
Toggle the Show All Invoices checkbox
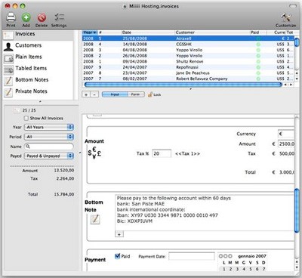coord(26,118)
